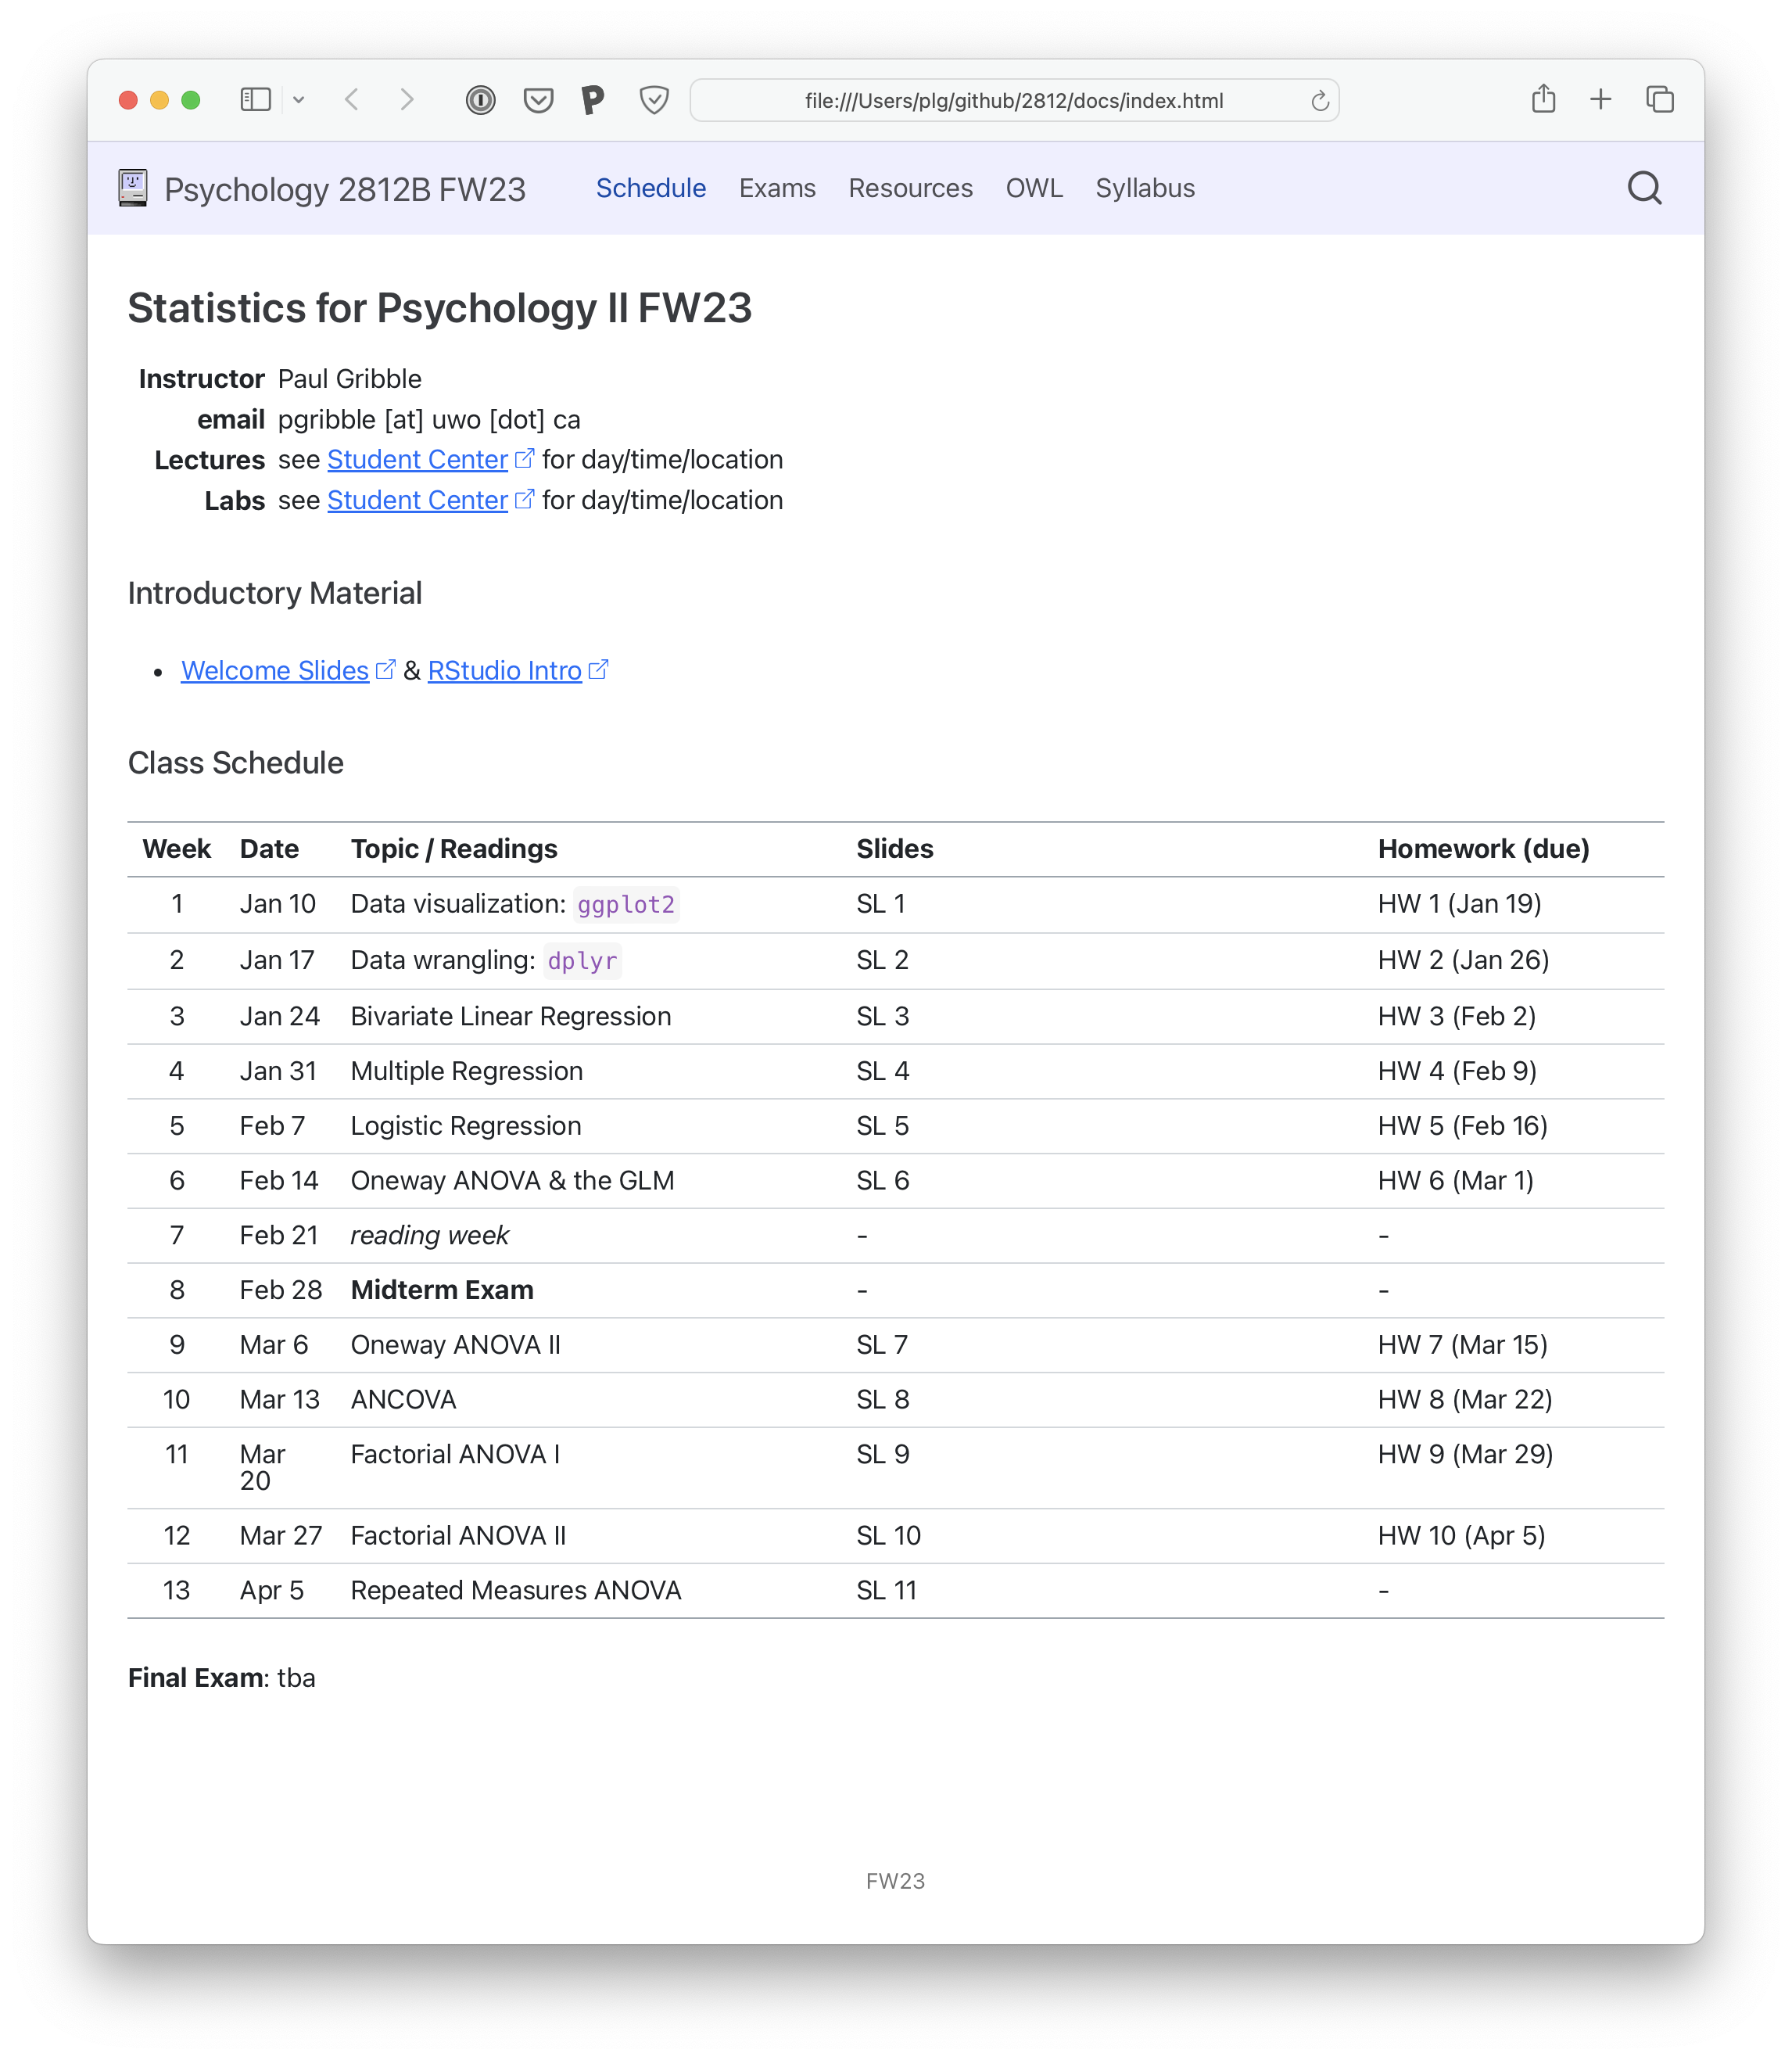
Task: Switch to the Exams nav item
Action: pyautogui.click(x=777, y=188)
